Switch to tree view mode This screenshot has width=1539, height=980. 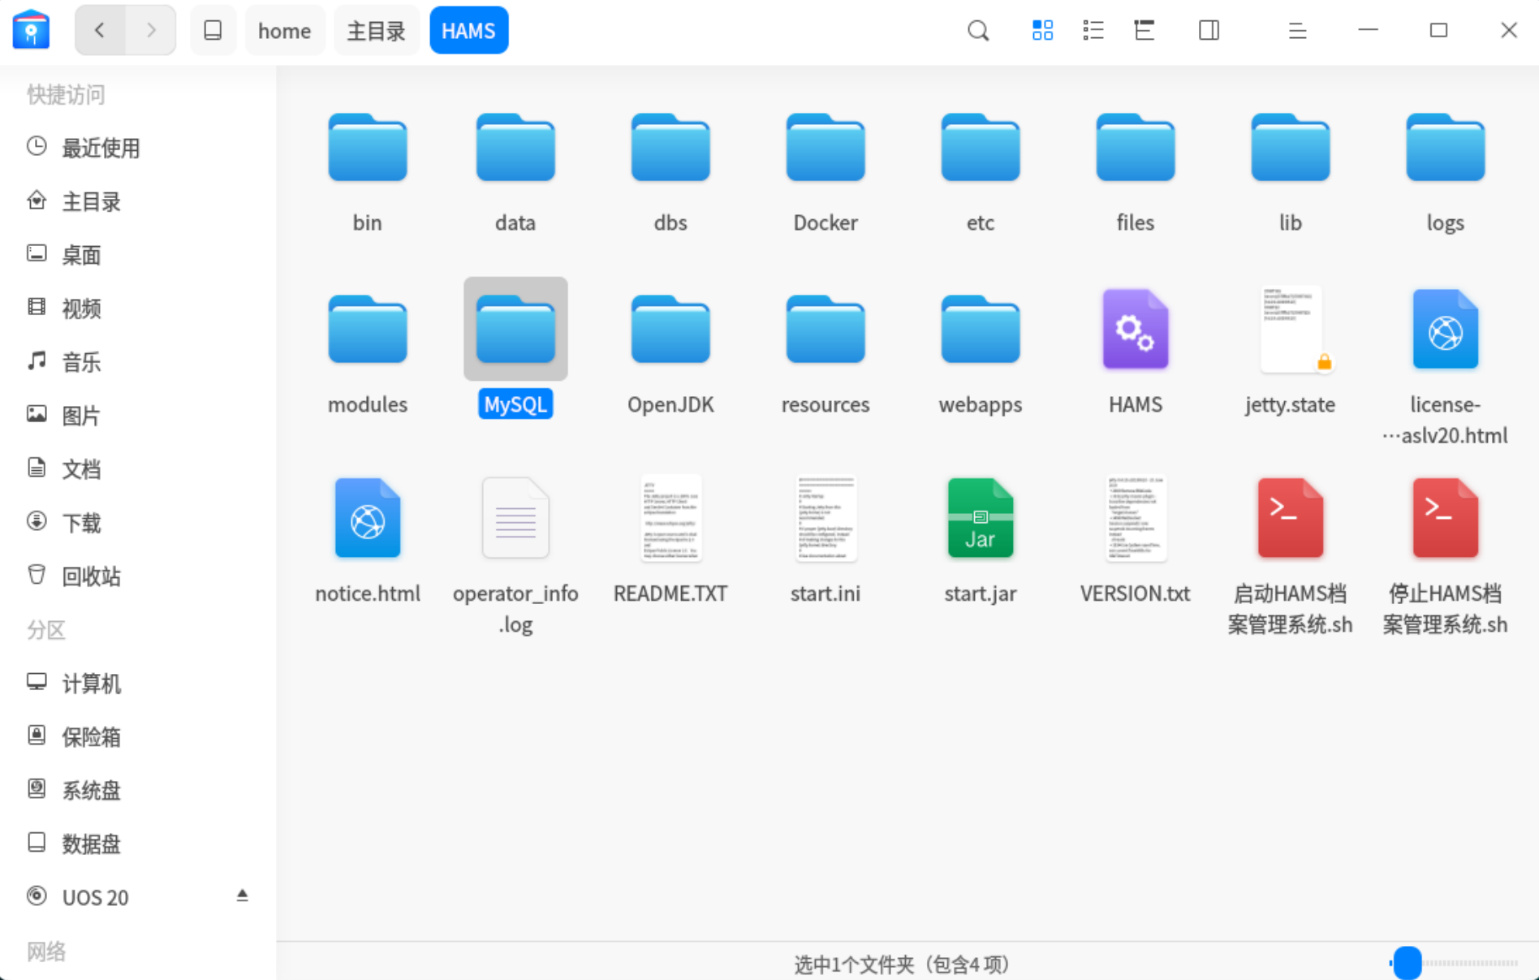[1145, 31]
